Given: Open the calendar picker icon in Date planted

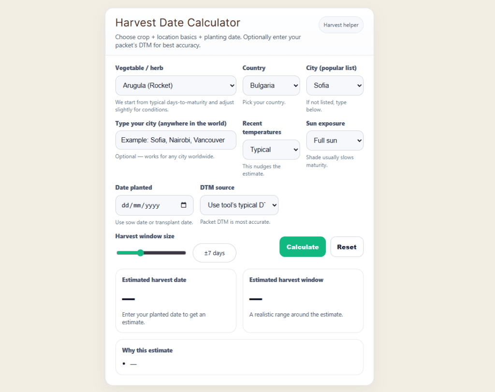Looking at the screenshot, I should [184, 205].
